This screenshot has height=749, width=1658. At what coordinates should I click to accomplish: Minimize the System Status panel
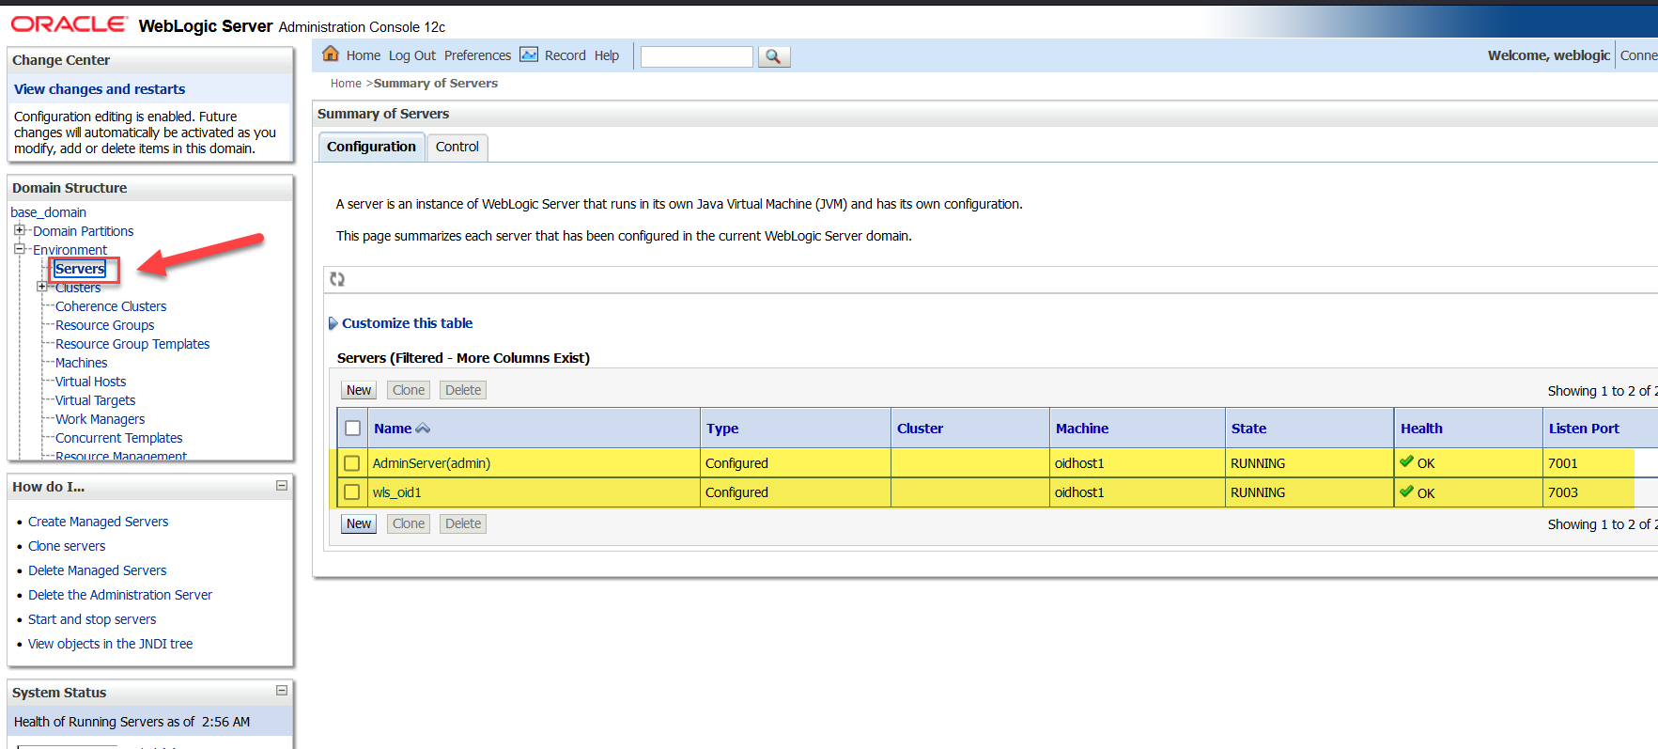[281, 691]
